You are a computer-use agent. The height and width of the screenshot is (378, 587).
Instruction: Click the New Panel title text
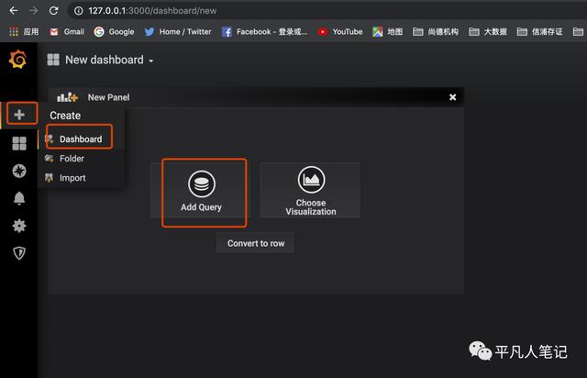[108, 97]
